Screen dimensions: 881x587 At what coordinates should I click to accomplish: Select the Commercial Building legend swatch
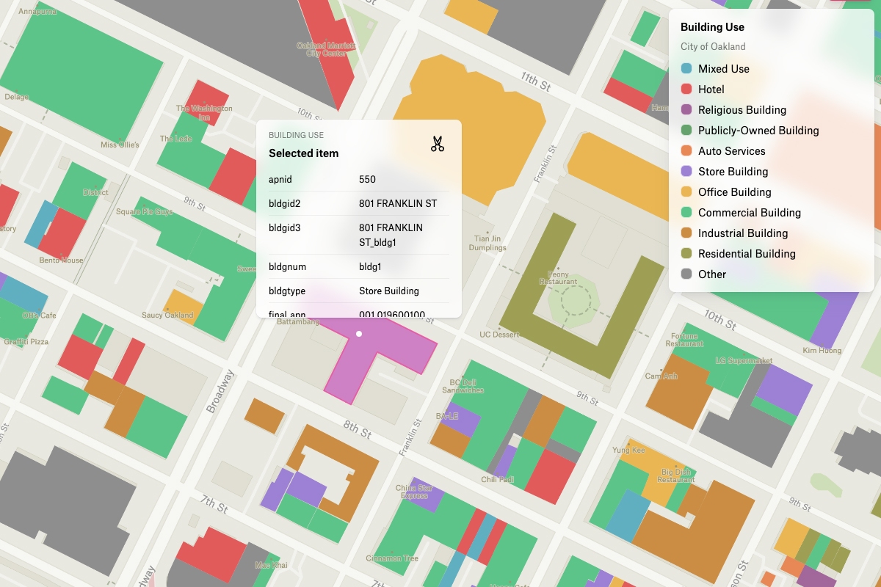coord(686,212)
